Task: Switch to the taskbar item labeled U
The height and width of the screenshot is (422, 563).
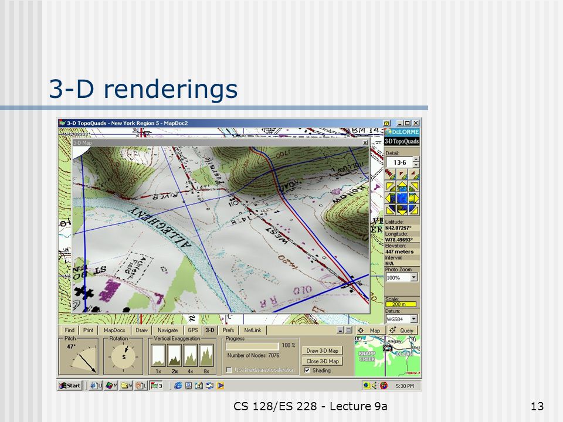Action: pyautogui.click(x=96, y=386)
